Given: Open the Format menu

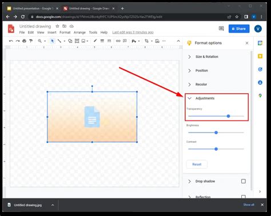Looking at the screenshot, I should point(65,33).
